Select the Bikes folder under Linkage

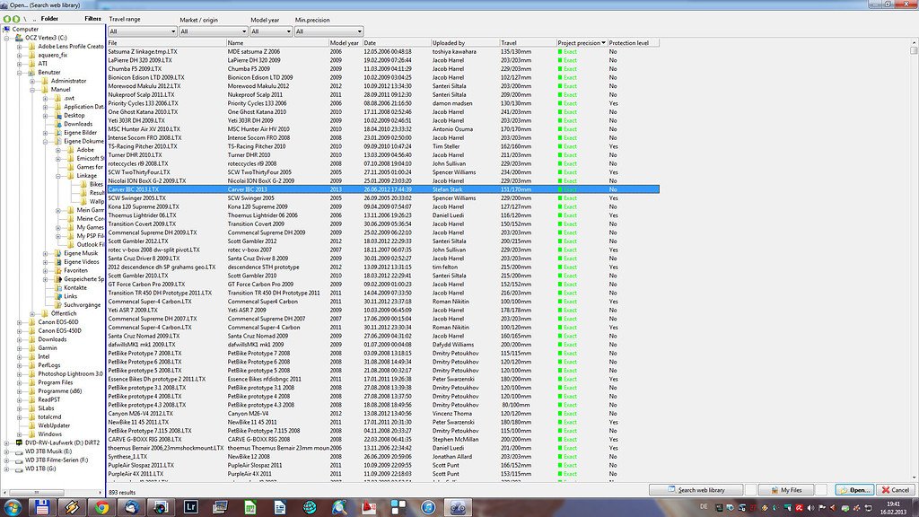coord(96,184)
